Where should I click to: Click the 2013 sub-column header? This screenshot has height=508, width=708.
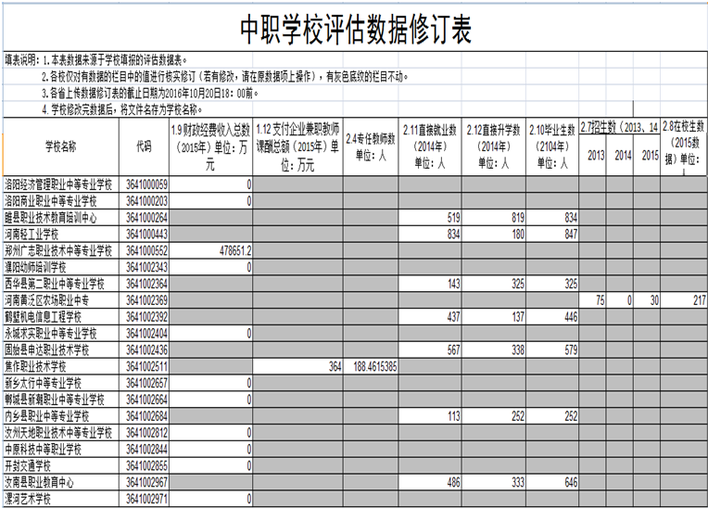pyautogui.click(x=596, y=156)
